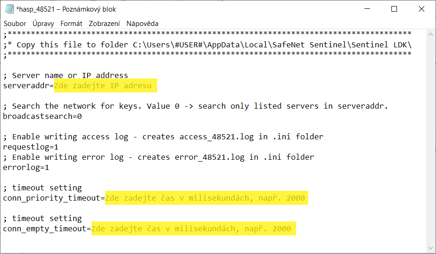Open the Soubor menu
436x254 pixels.
point(15,24)
